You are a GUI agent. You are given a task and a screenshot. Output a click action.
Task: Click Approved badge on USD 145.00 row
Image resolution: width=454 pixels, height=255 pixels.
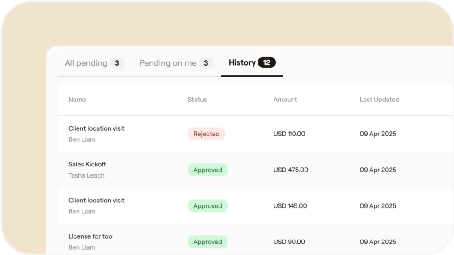207,206
